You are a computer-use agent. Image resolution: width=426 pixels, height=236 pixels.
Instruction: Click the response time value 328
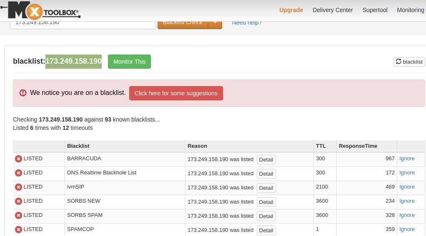click(390, 215)
